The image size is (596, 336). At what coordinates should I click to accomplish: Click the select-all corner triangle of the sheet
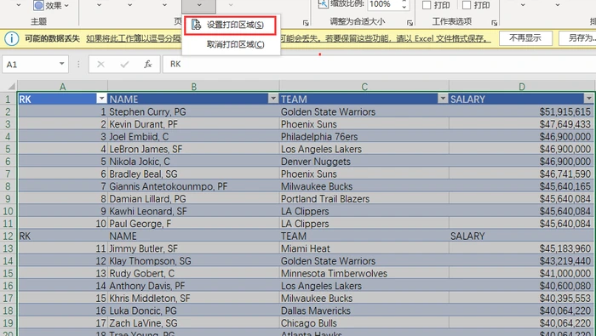click(x=11, y=86)
